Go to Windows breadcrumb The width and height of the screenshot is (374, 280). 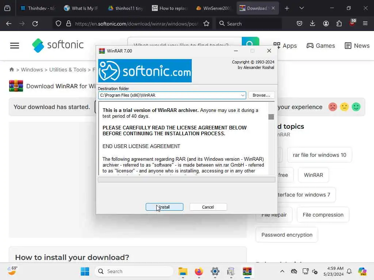point(32,70)
